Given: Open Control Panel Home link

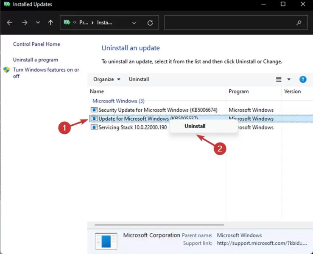Looking at the screenshot, I should [36, 44].
